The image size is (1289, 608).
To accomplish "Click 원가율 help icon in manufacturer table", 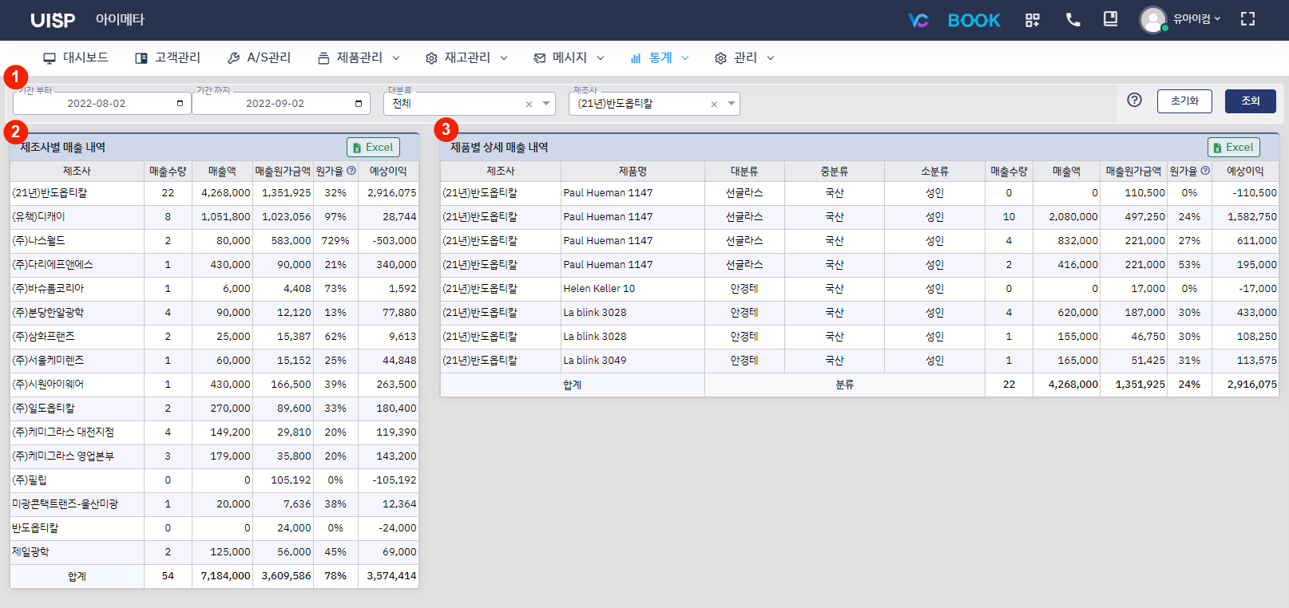I will tap(351, 171).
